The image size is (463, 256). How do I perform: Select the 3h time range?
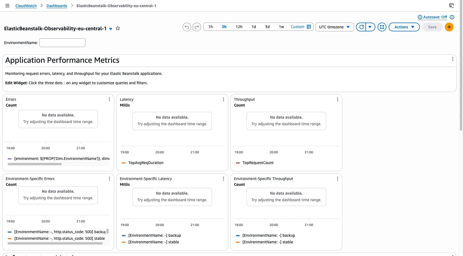[224, 27]
